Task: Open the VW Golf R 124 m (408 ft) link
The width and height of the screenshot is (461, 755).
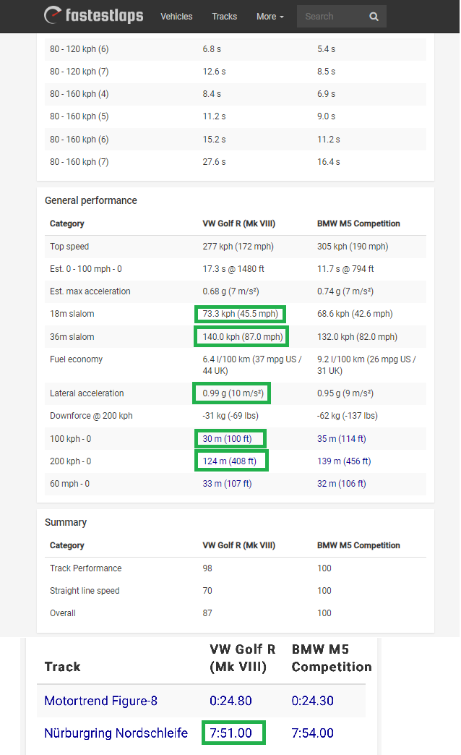Action: pyautogui.click(x=230, y=461)
